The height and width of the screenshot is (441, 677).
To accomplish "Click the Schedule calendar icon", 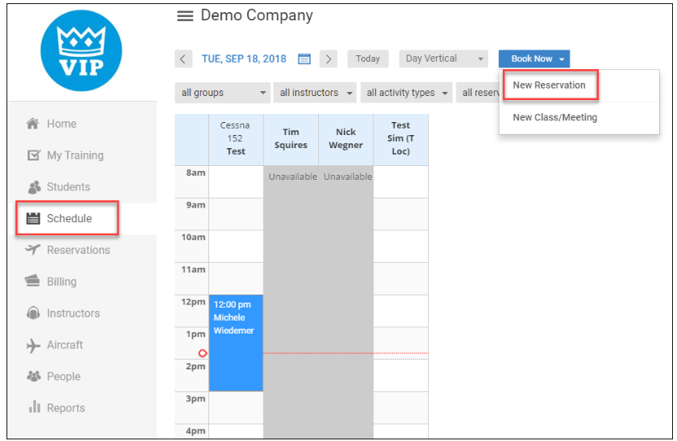I will (x=33, y=219).
